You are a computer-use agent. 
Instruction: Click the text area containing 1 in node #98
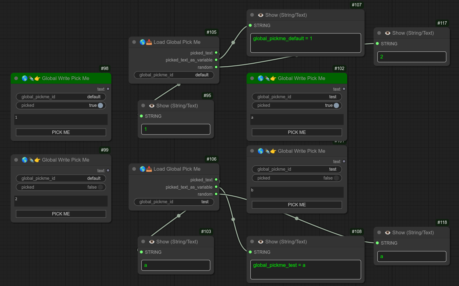[x=61, y=119]
